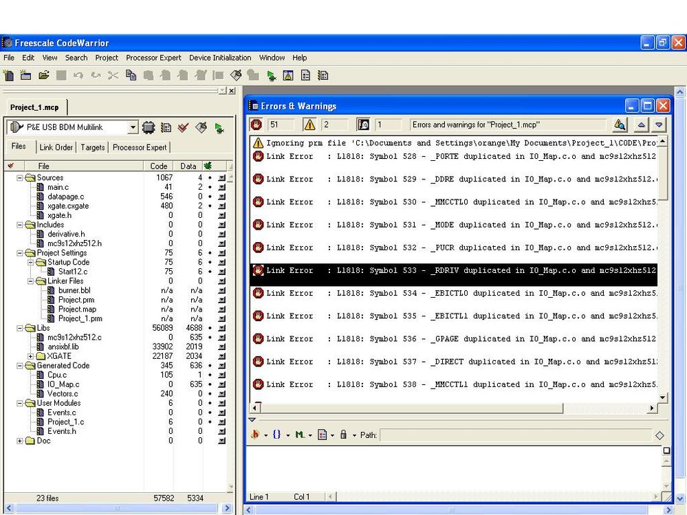Expand the Doc folder

[x=20, y=441]
